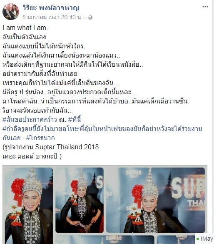
Task: Open hashtag #ฉันขอประกาศกร้าว
Action: coord(30,120)
